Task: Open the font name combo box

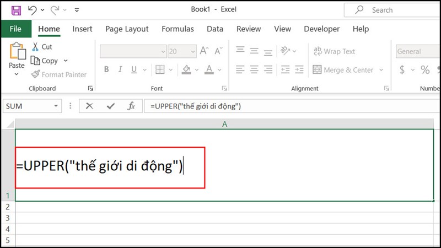Action: tap(133, 51)
